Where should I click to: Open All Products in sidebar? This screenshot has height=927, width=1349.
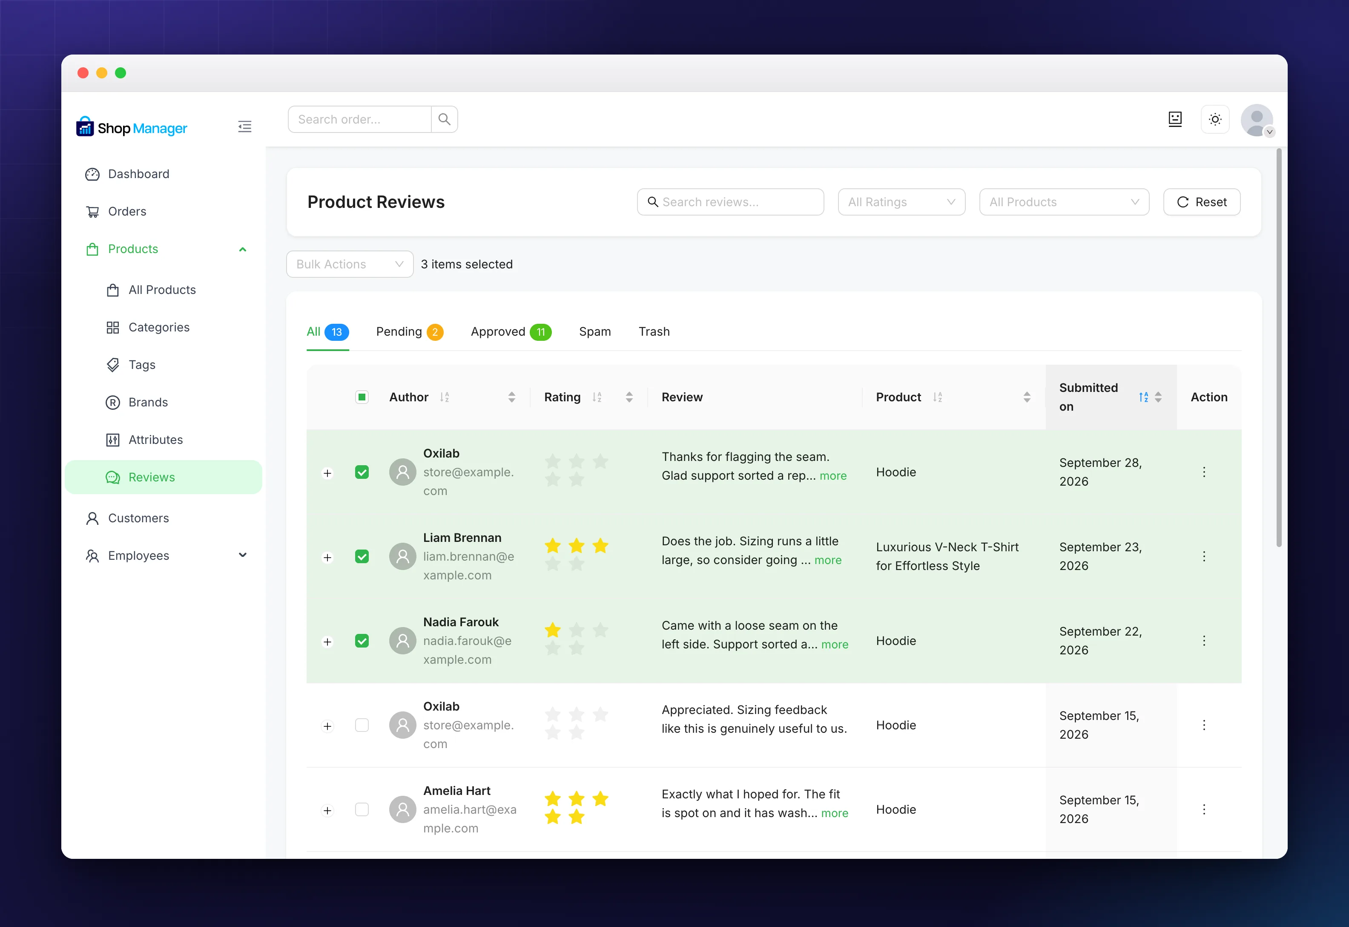(164, 290)
